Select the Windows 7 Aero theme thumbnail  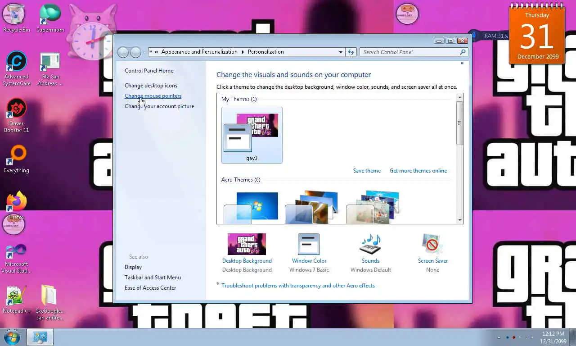point(252,208)
